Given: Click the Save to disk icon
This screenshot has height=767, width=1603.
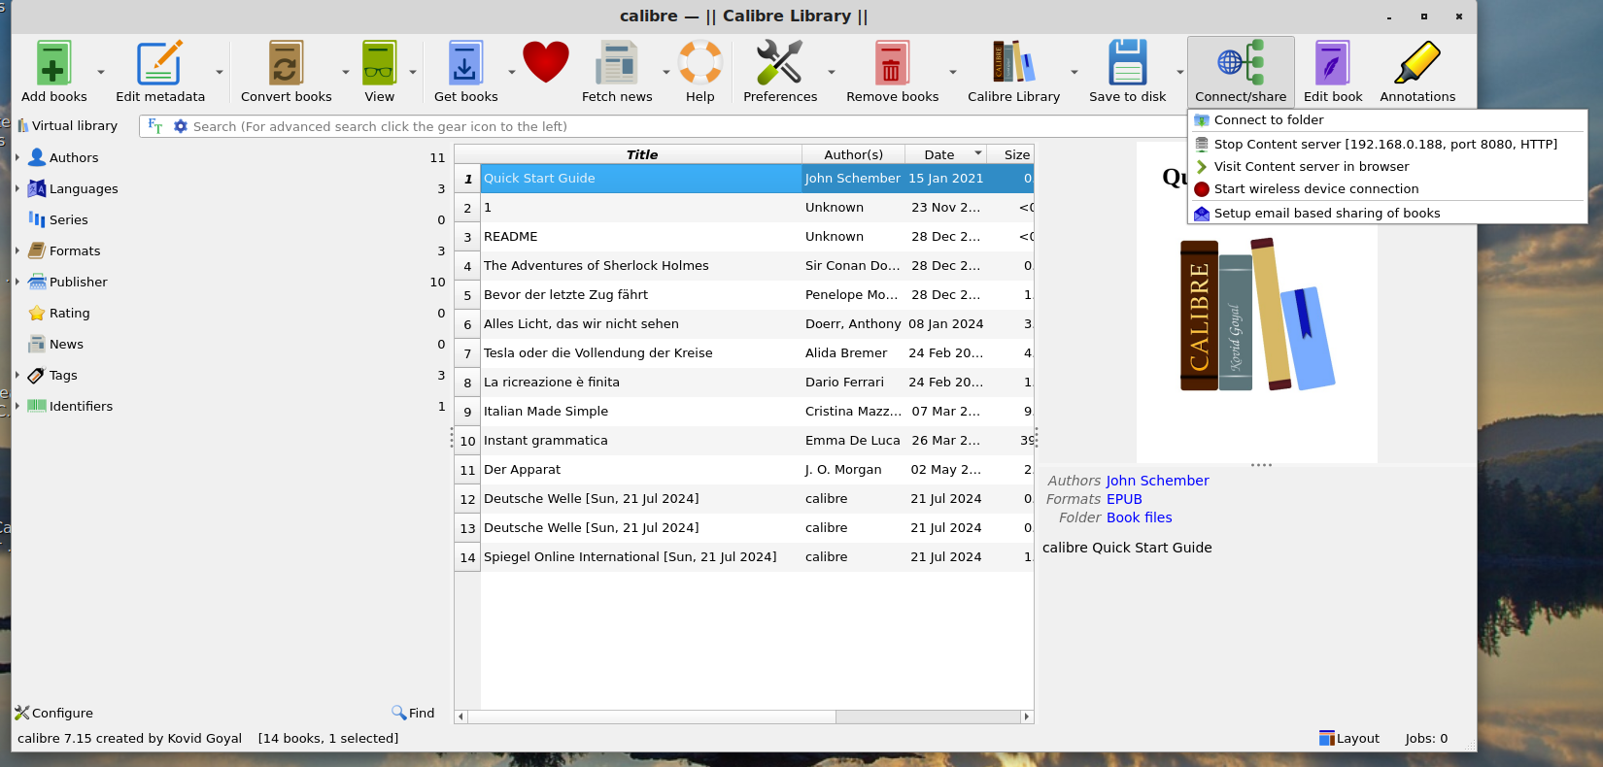Looking at the screenshot, I should coord(1127,63).
